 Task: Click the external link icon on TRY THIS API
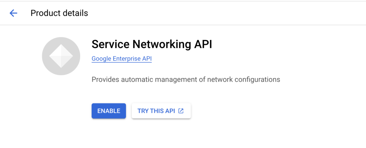tap(181, 111)
